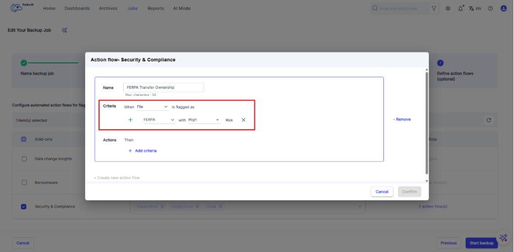The image size is (514, 252).
Task: Open the help question mark icon
Action: point(490,9)
